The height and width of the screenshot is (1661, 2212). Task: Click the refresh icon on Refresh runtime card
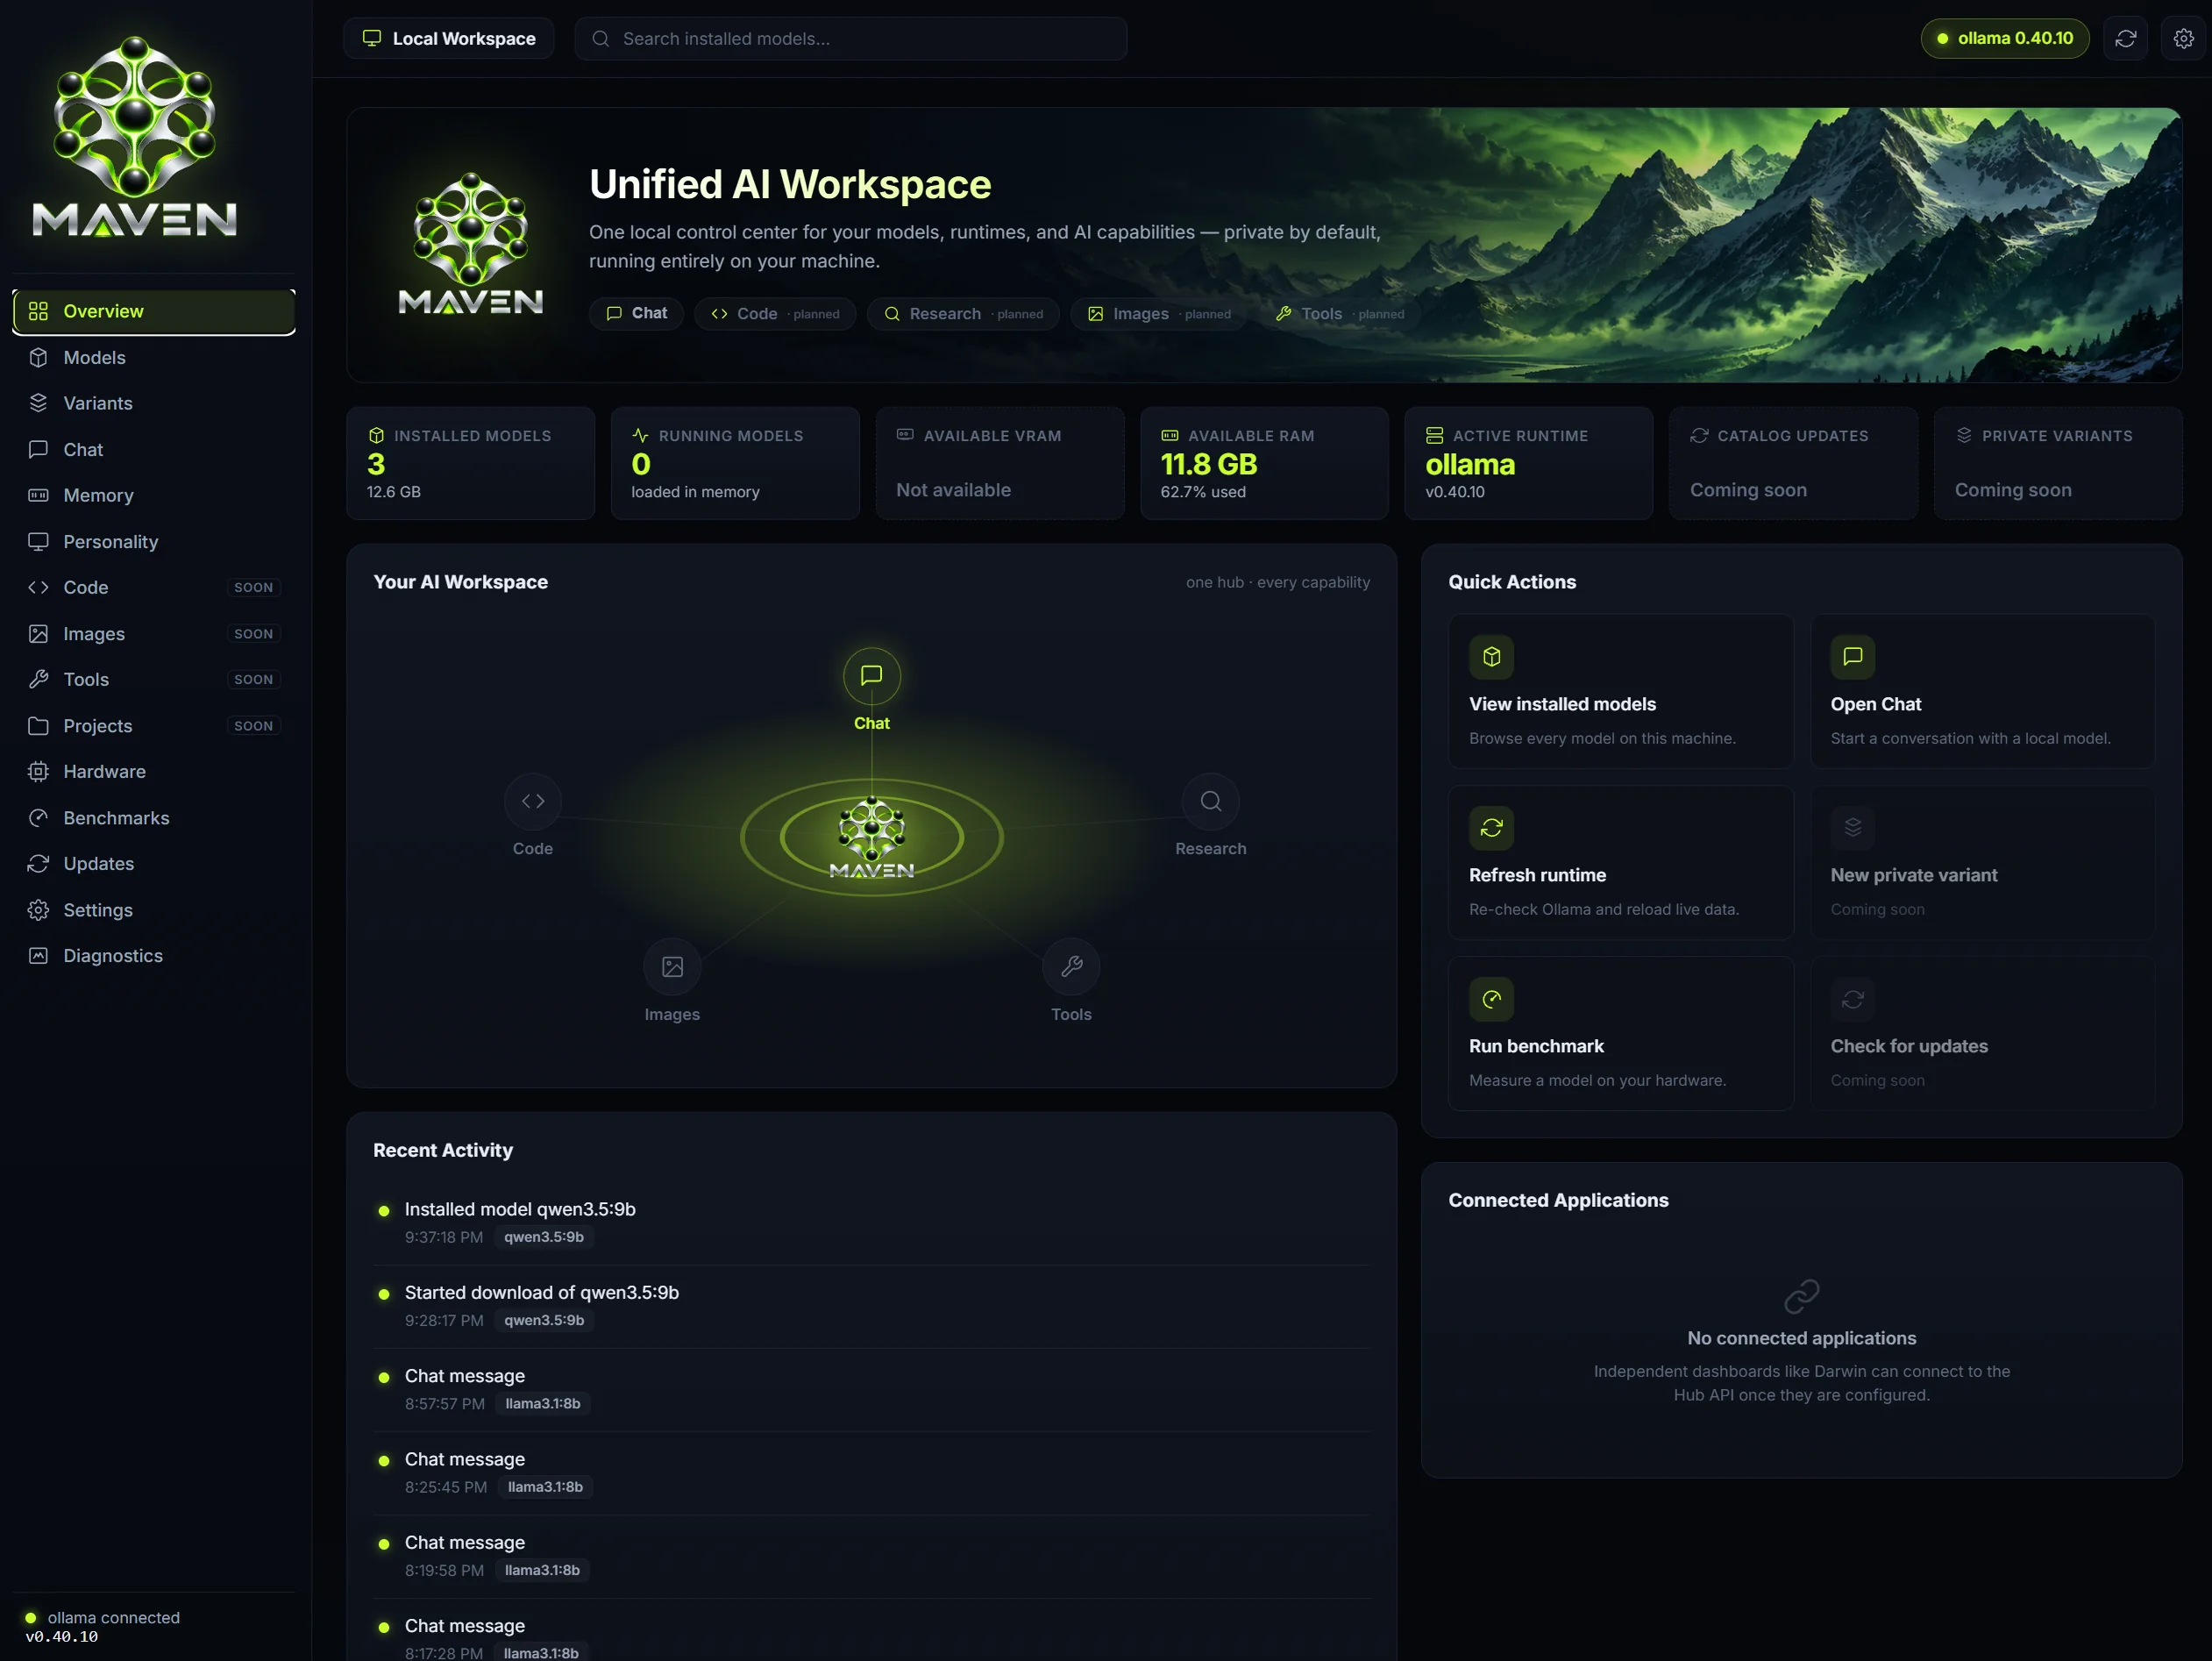click(x=1491, y=828)
